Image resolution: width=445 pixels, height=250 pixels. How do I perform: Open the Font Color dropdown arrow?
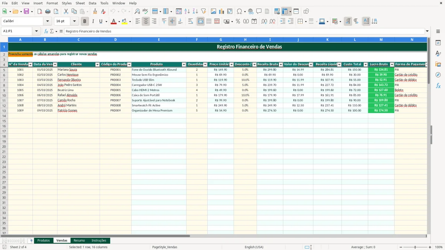[x=119, y=21]
